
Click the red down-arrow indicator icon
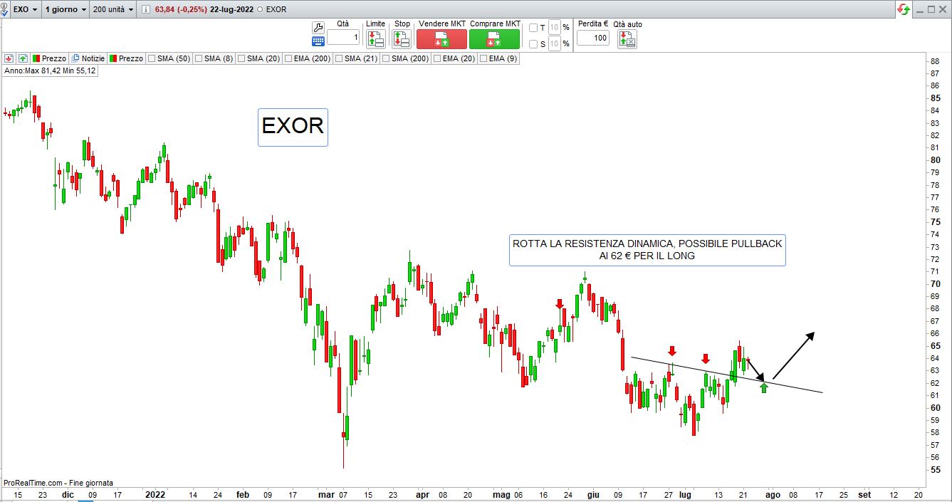pyautogui.click(x=9, y=58)
